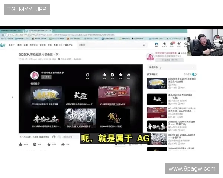The height and width of the screenshot is (178, 223).
Task: Open 大会员 membership icon in the top bar
Action: click(165, 44)
